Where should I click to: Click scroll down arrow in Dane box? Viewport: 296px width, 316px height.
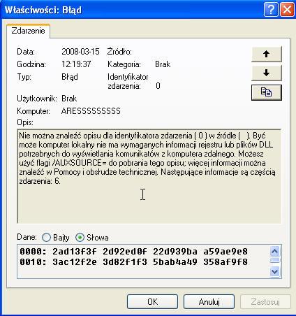[275, 271]
